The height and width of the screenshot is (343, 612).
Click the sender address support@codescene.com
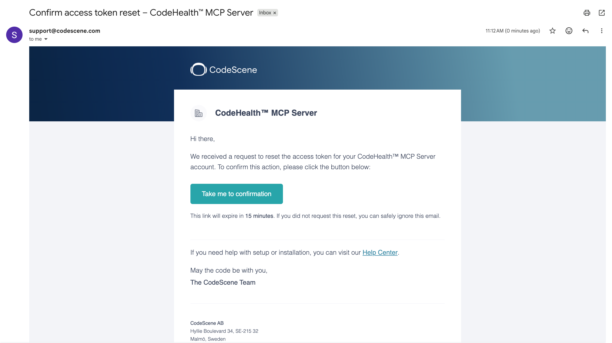tap(65, 31)
